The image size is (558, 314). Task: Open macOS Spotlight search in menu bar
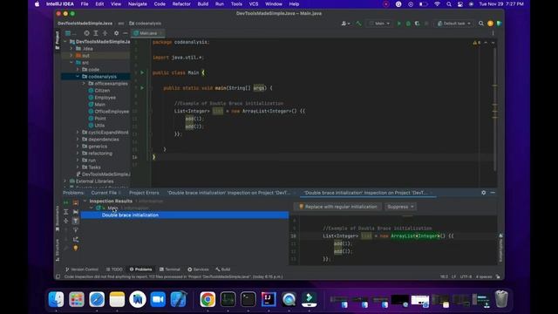pos(449,4)
